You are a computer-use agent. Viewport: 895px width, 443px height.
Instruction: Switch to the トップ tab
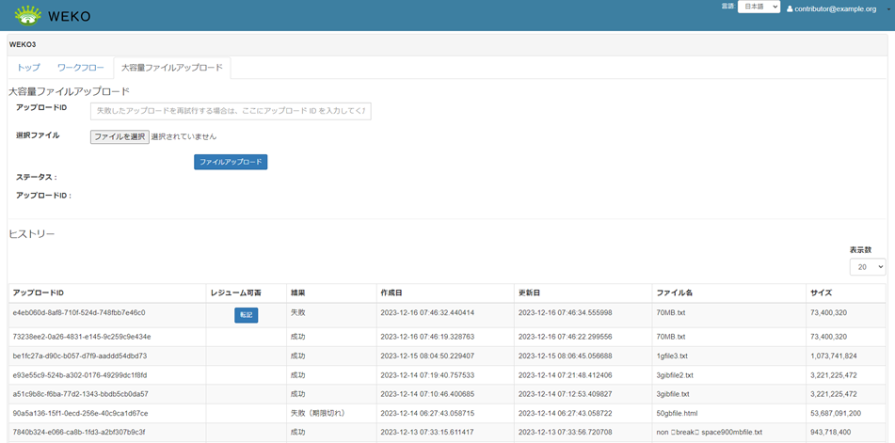tap(28, 68)
